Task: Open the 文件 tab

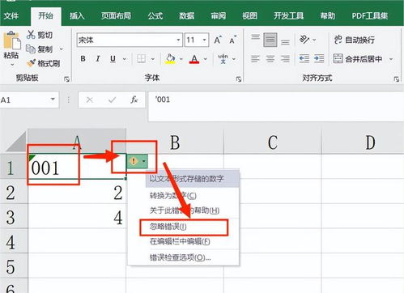Action: (11, 15)
